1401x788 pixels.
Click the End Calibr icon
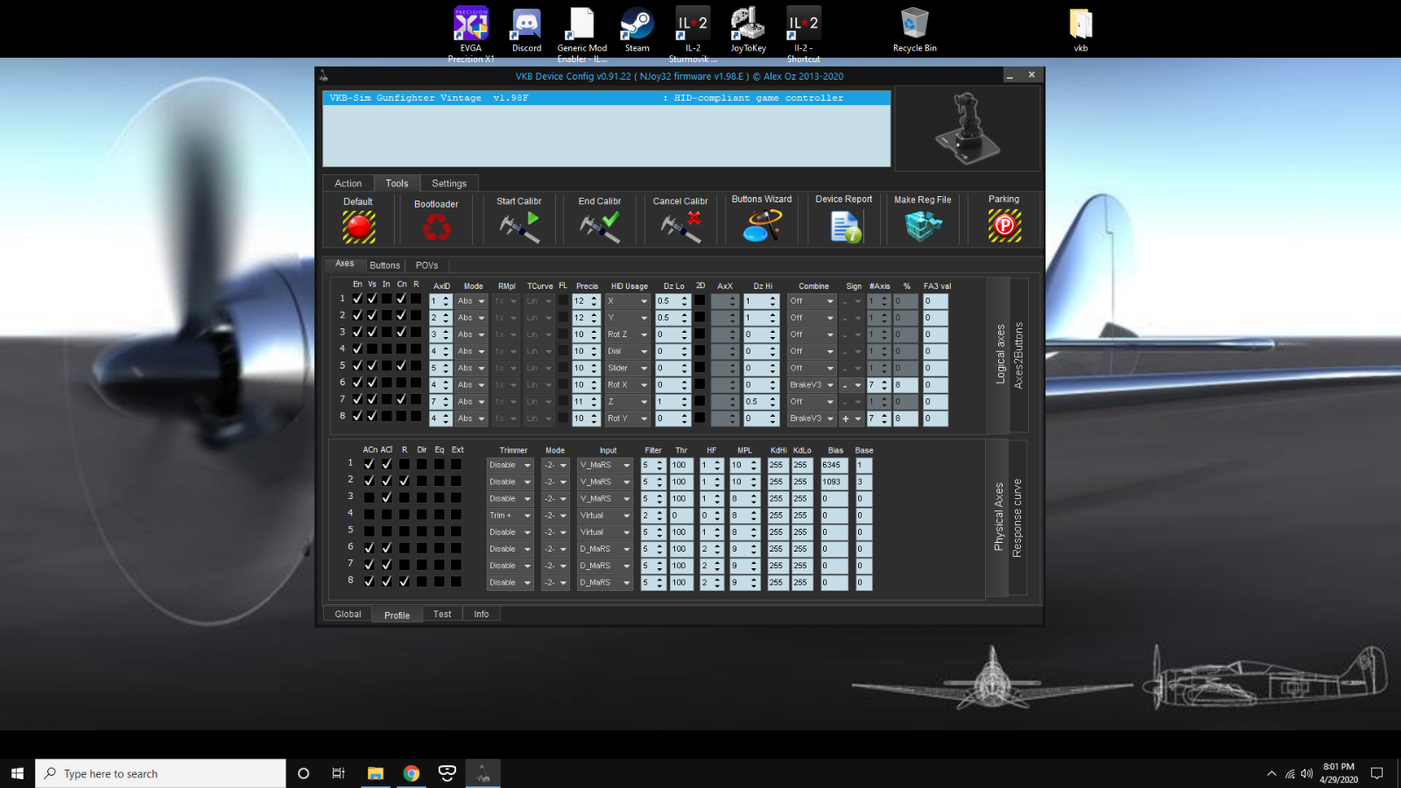600,227
